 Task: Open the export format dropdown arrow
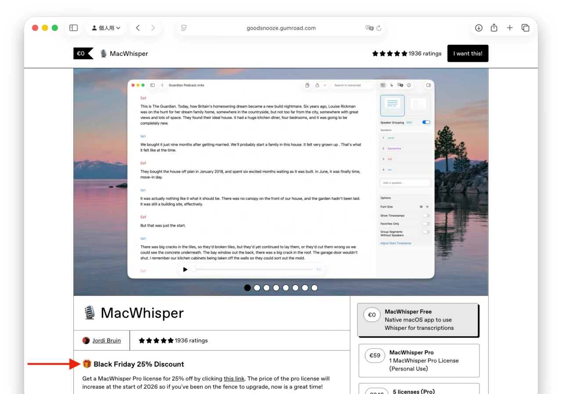coord(325,85)
